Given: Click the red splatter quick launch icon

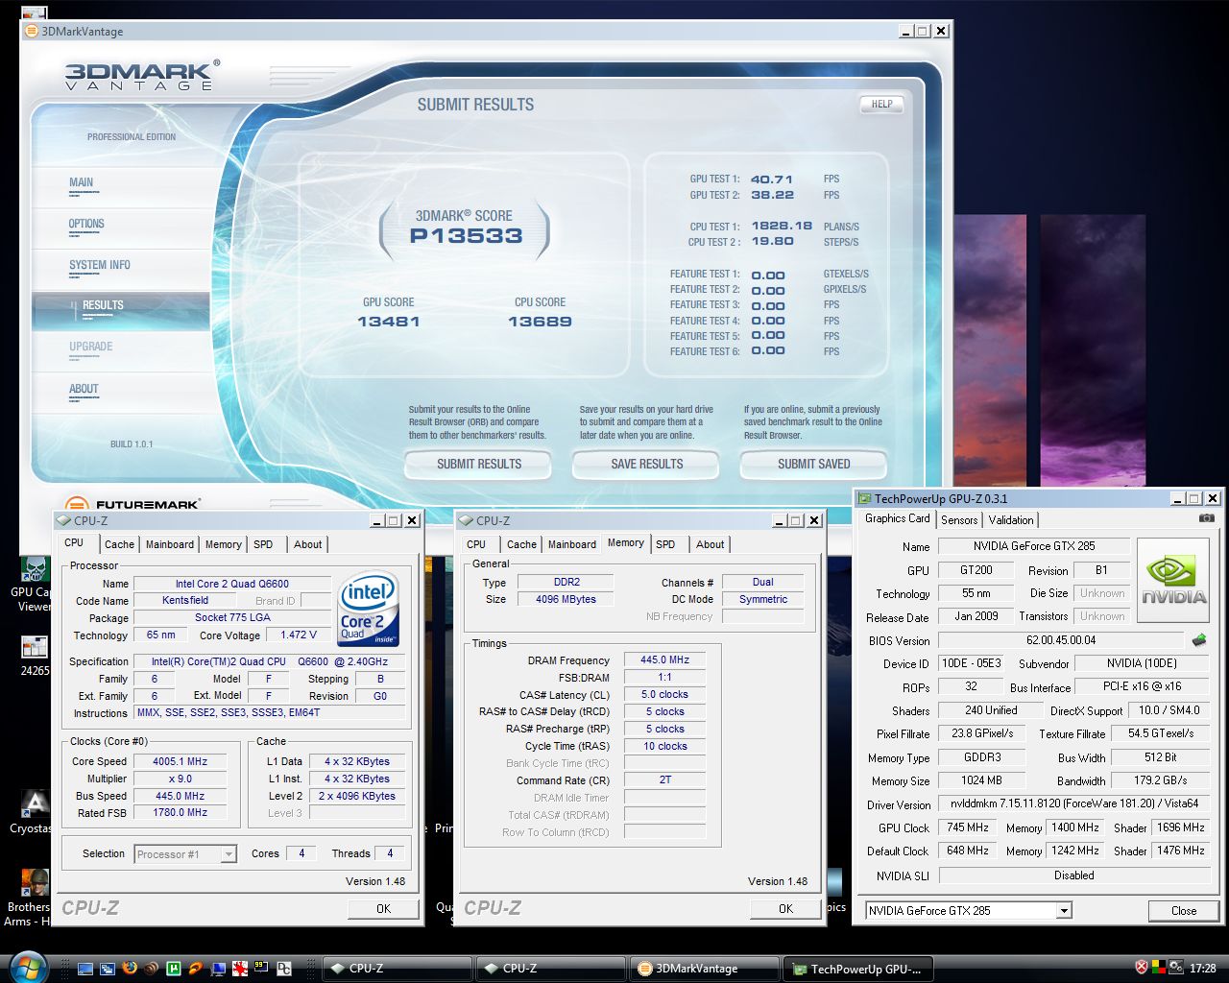Looking at the screenshot, I should click(240, 969).
